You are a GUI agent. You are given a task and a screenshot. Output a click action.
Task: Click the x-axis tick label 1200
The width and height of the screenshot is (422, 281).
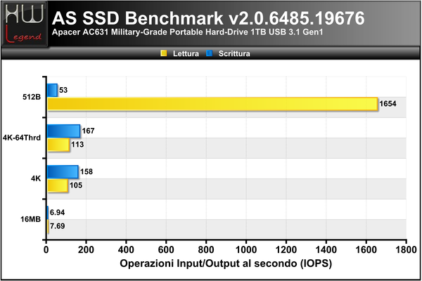coord(286,250)
